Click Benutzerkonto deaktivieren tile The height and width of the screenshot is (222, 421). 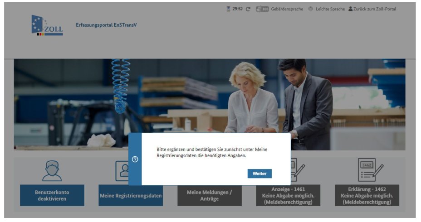point(52,195)
